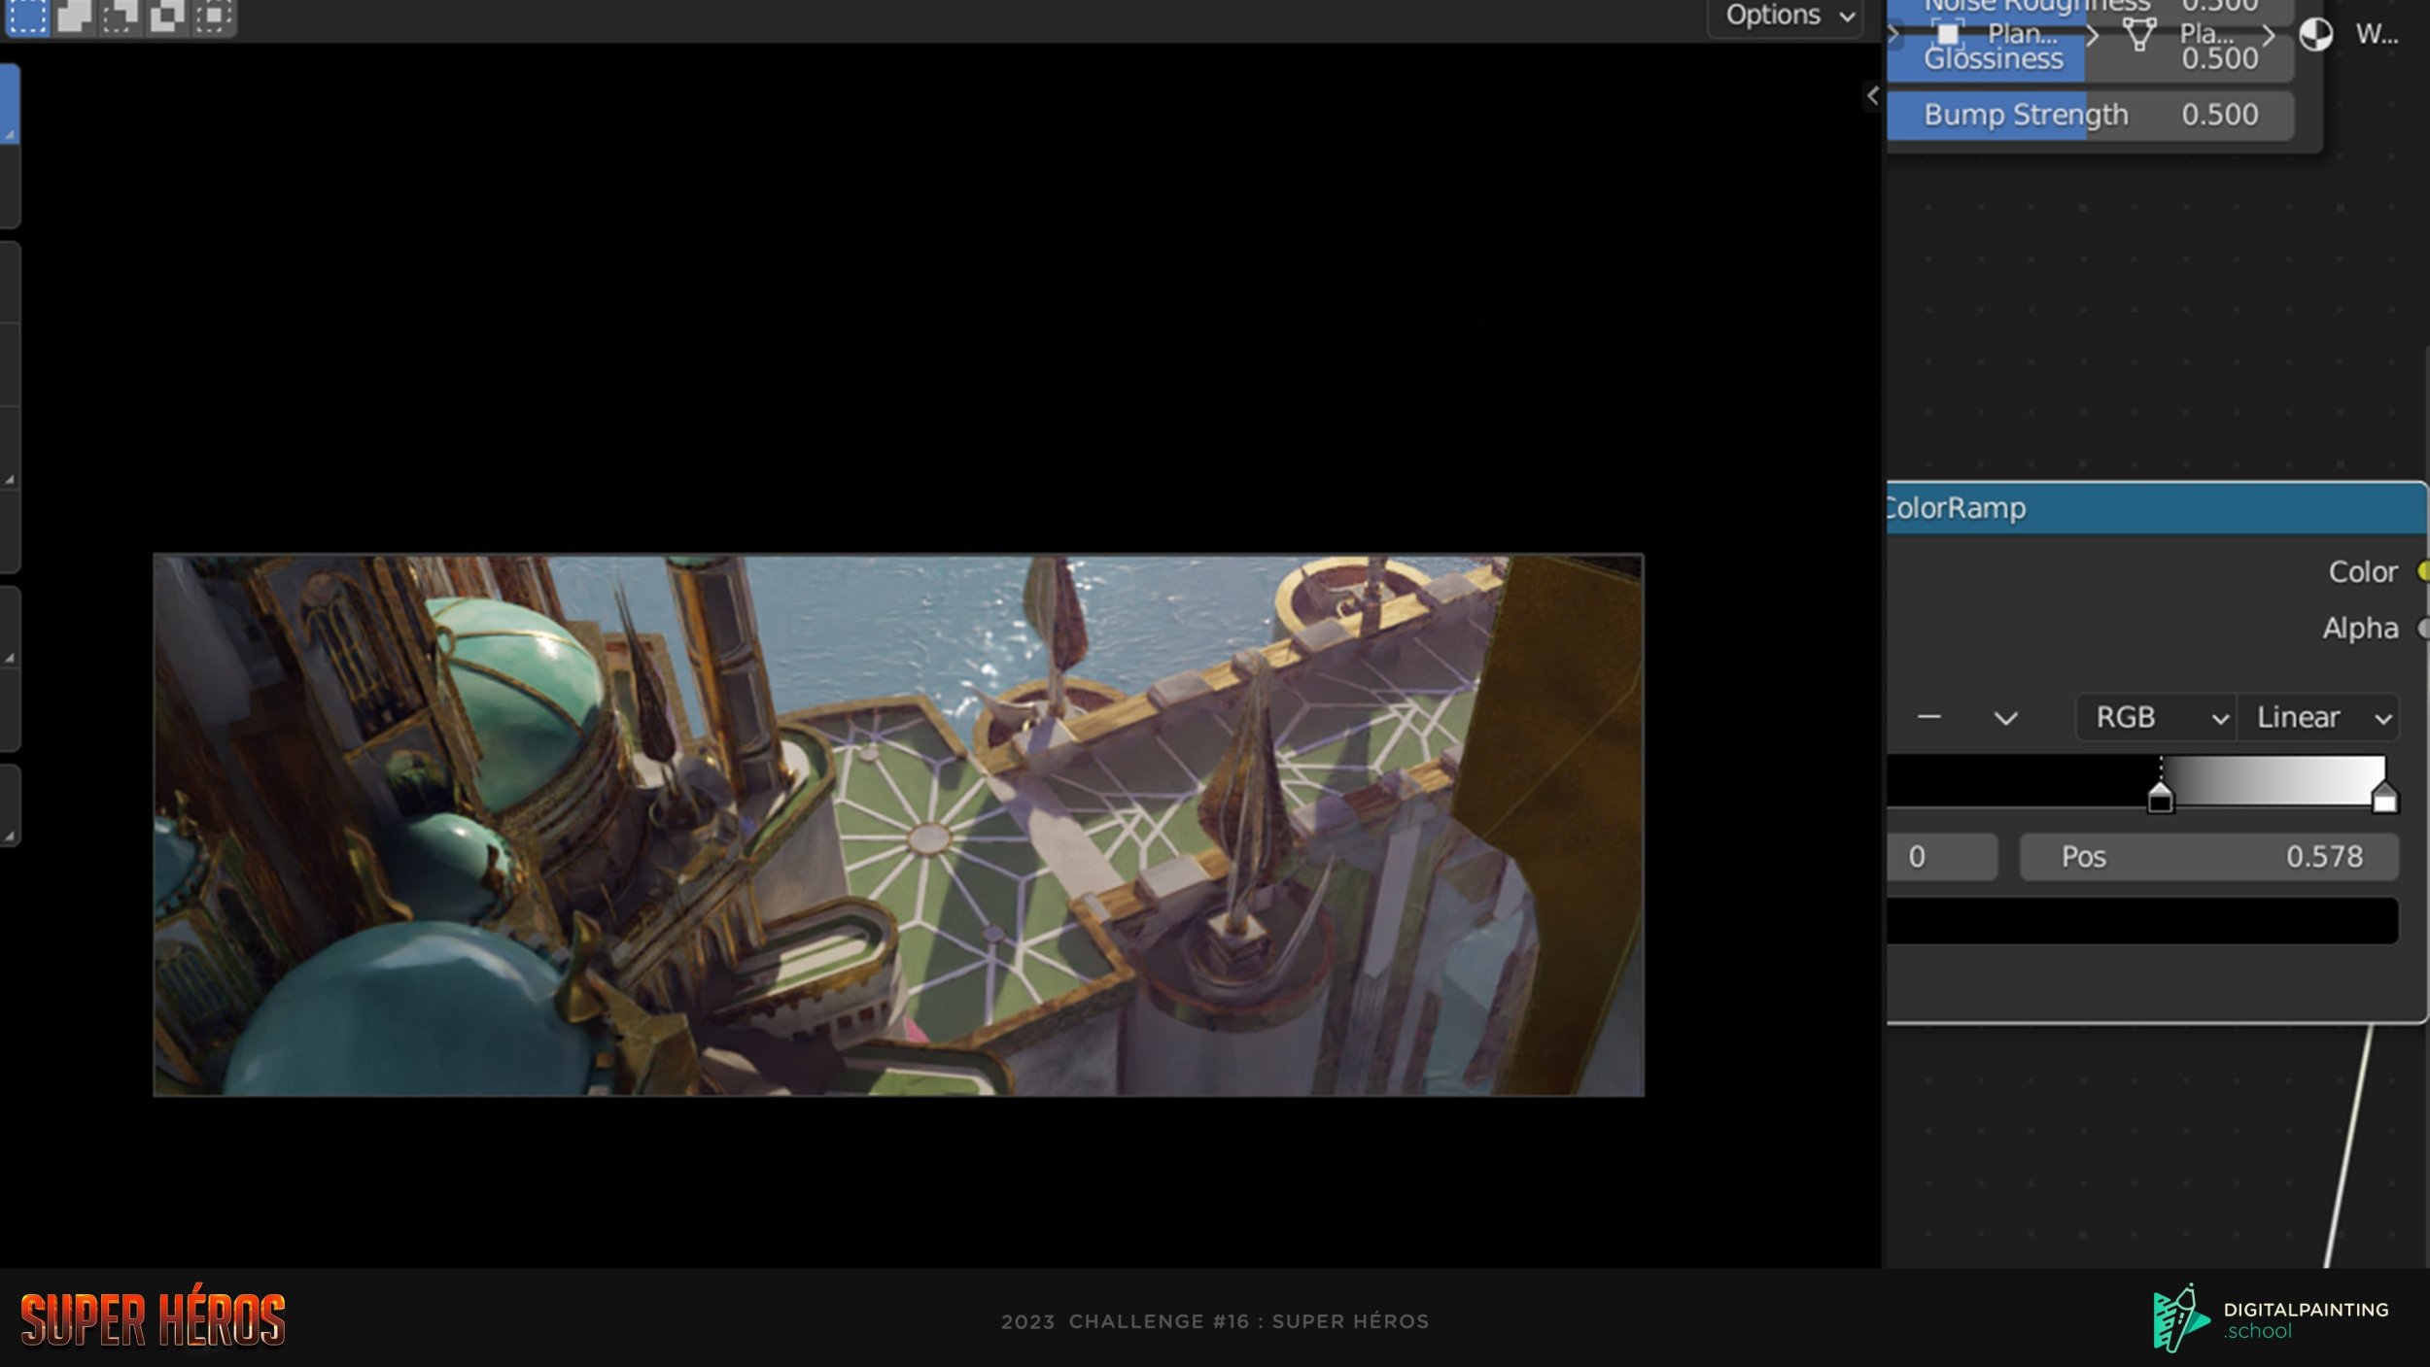Click the Extend Selection mode icon
Image resolution: width=2430 pixels, height=1367 pixels.
click(74, 16)
